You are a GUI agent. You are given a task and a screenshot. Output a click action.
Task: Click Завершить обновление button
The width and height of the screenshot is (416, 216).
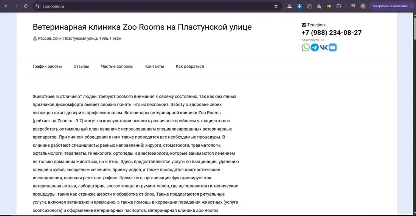click(390, 6)
